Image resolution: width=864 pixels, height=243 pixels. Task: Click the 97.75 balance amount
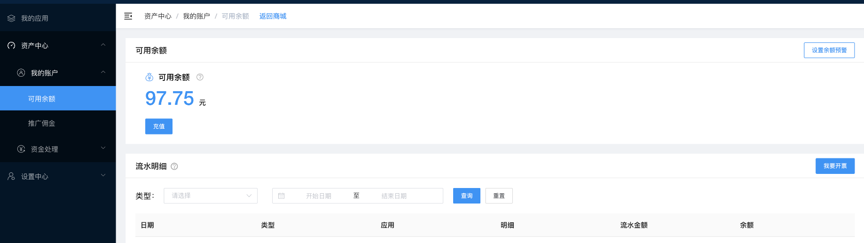coord(170,98)
